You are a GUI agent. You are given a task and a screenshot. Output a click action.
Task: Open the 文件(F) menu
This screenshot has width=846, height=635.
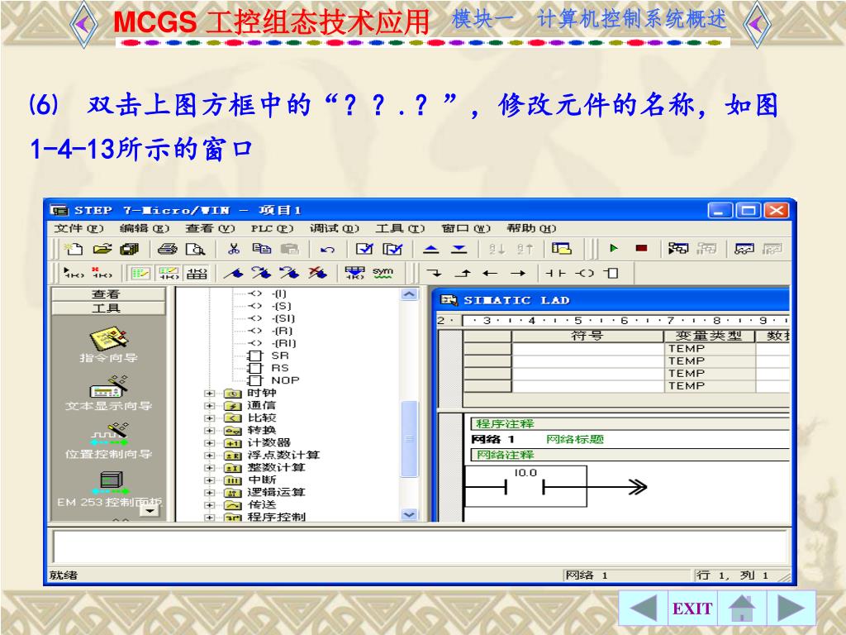point(78,228)
